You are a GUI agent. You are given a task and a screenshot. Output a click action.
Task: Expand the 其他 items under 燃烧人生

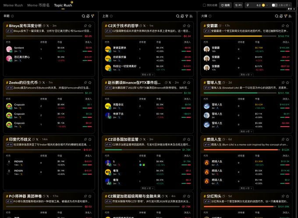[x=246, y=188]
